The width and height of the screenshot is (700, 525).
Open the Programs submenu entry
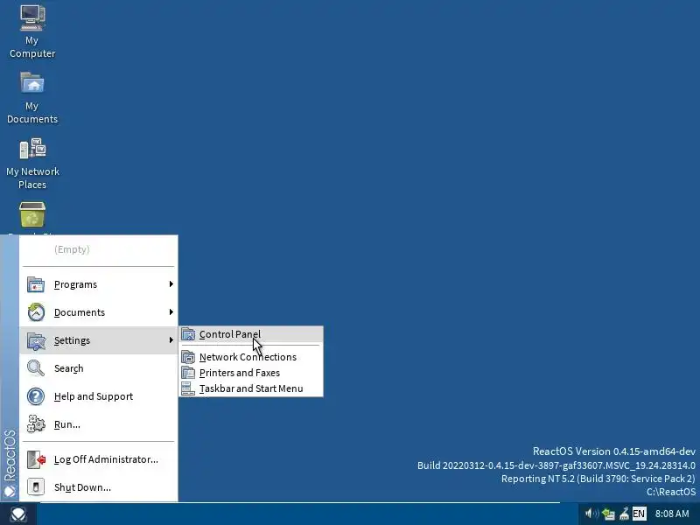[x=99, y=284]
